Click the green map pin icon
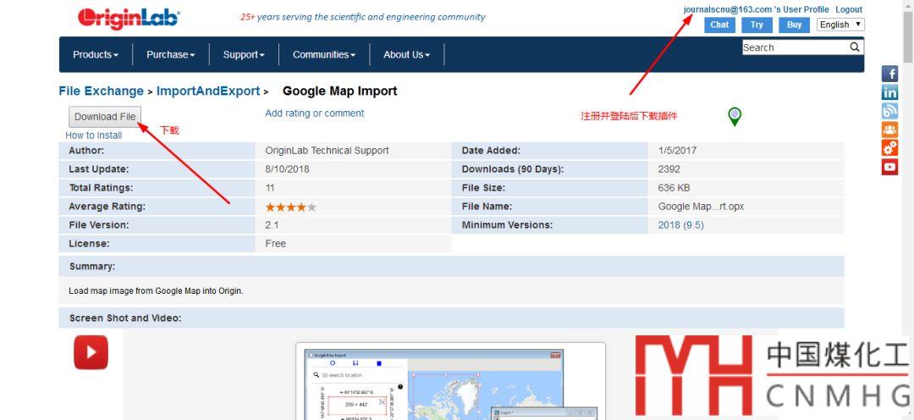Screen dimensions: 914x420 [735, 117]
